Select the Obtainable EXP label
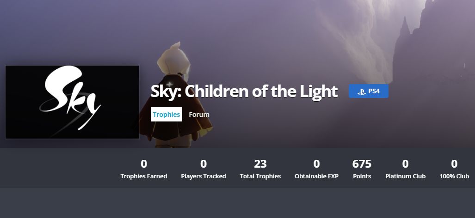 316,176
